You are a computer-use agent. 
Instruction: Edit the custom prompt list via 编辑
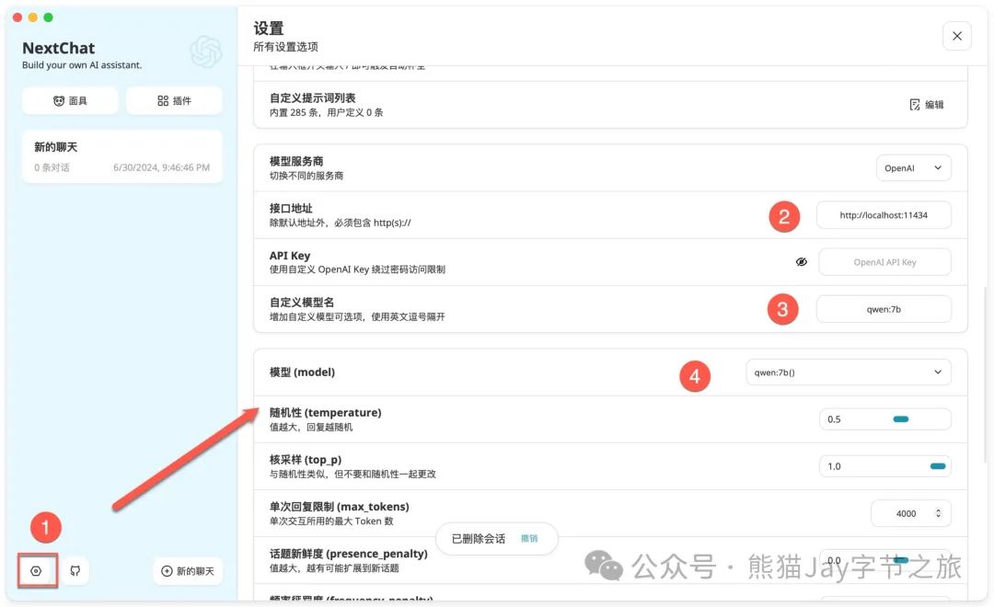point(927,105)
